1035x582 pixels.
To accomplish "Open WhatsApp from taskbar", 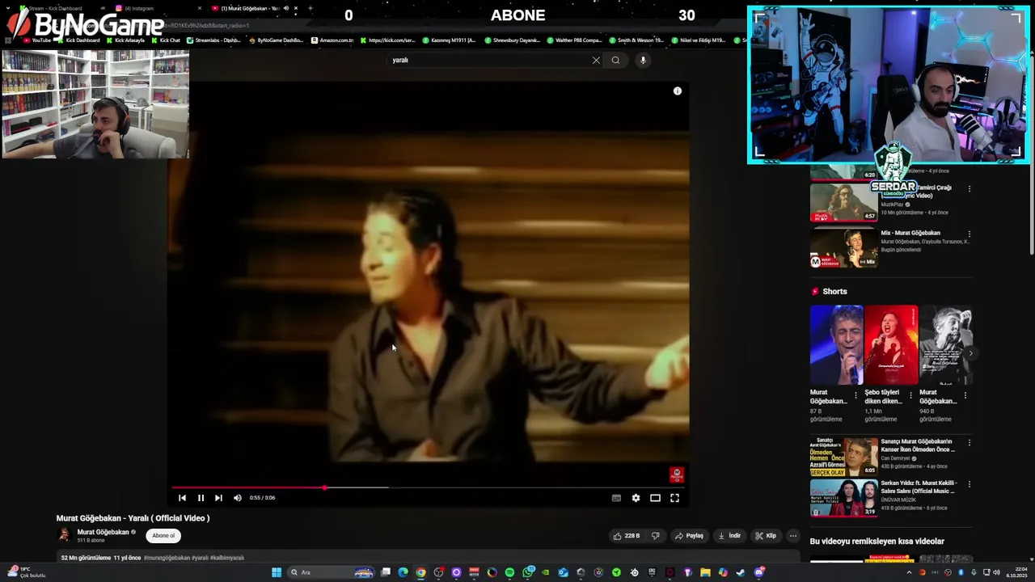I will pyautogui.click(x=527, y=572).
